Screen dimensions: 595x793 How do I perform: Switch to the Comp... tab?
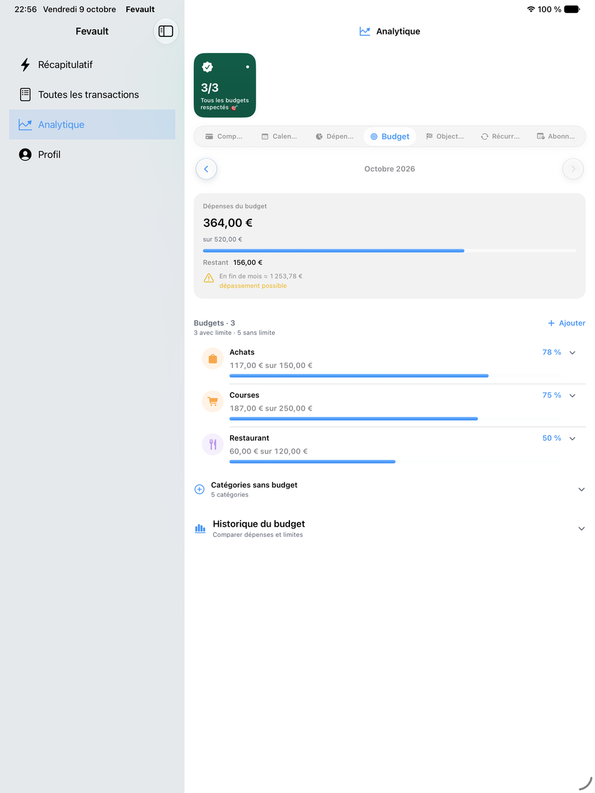[224, 136]
